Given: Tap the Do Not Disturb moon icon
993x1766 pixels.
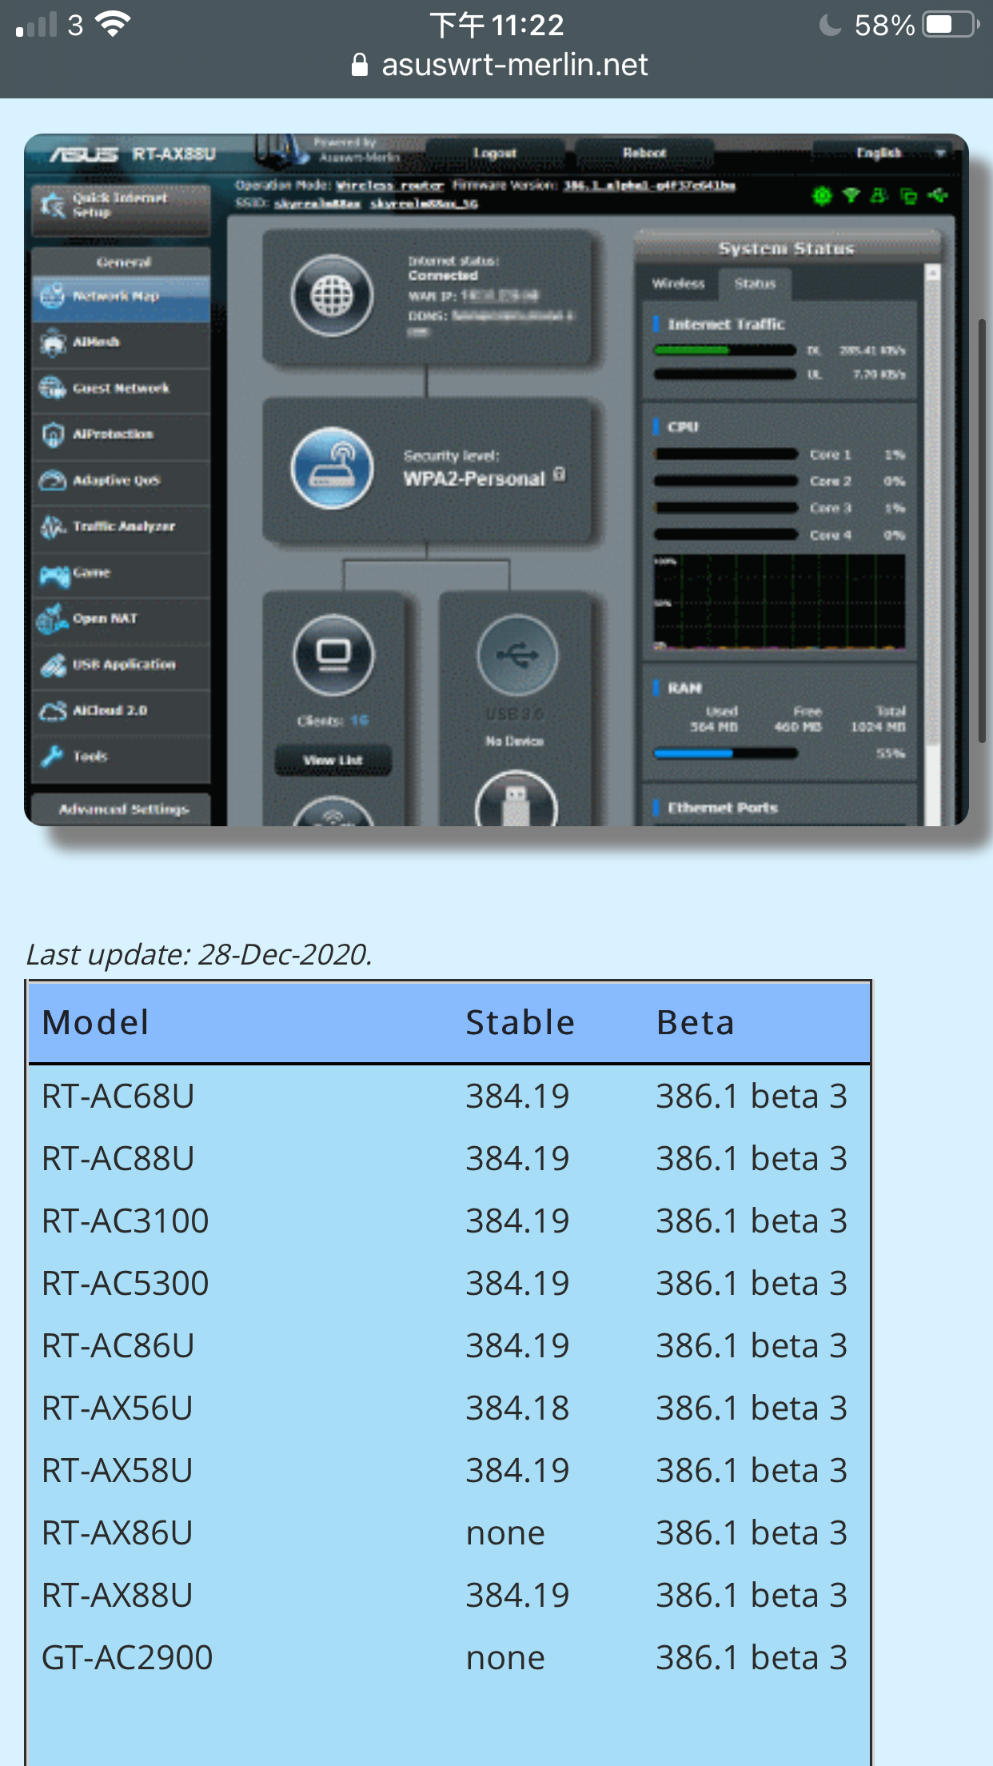Looking at the screenshot, I should click(831, 25).
